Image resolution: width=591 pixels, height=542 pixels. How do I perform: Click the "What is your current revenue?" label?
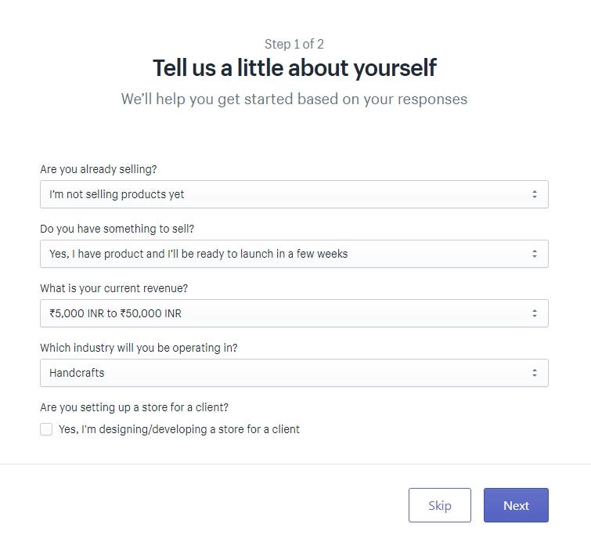click(x=114, y=288)
